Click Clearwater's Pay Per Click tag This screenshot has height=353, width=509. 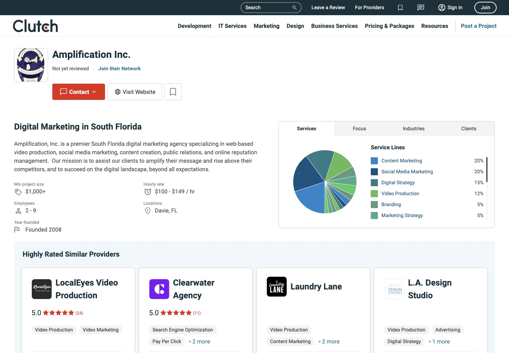[x=167, y=341]
